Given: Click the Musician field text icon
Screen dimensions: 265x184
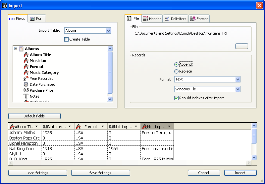Looking at the screenshot, I should click(x=26, y=61).
